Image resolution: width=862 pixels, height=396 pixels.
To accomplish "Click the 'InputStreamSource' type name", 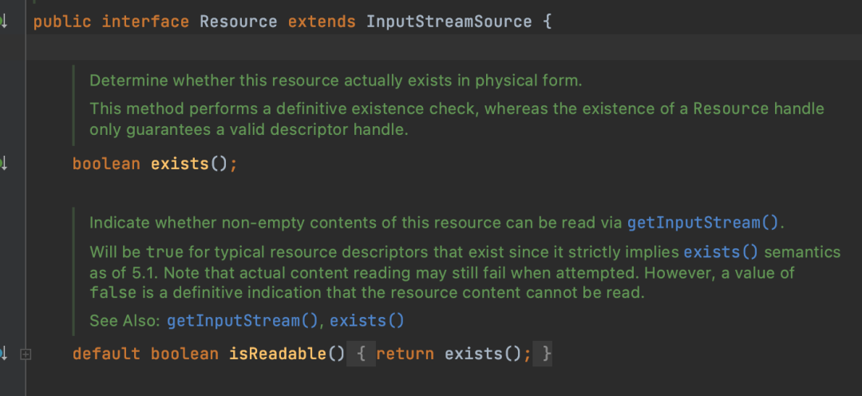I will point(449,22).
